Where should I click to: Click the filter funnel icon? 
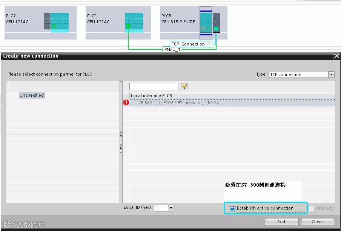184,87
